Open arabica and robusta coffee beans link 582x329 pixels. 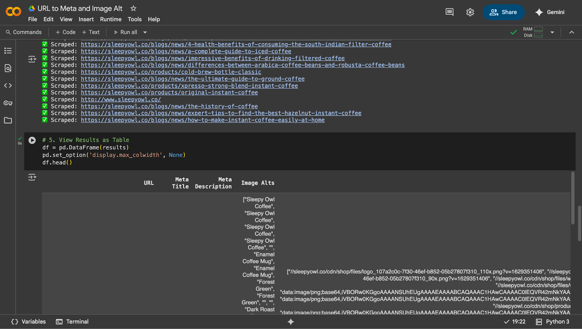pos(243,65)
